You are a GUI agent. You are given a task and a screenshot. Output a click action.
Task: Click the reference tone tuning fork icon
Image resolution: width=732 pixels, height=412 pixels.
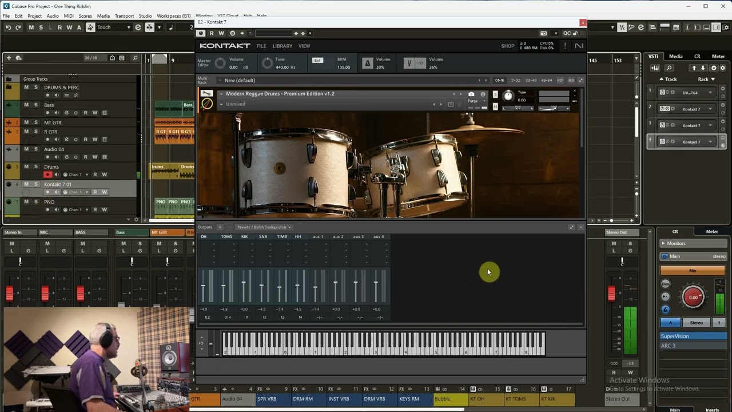pos(408,63)
